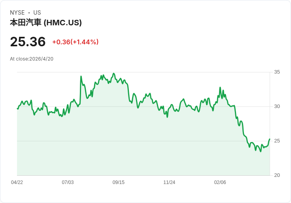Click the sharp price spike after 07/03
291x203 pixels.
[81, 76]
